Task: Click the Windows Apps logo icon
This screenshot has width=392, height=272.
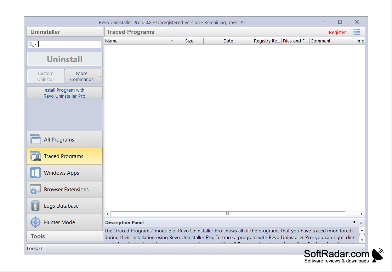Action: (x=35, y=173)
